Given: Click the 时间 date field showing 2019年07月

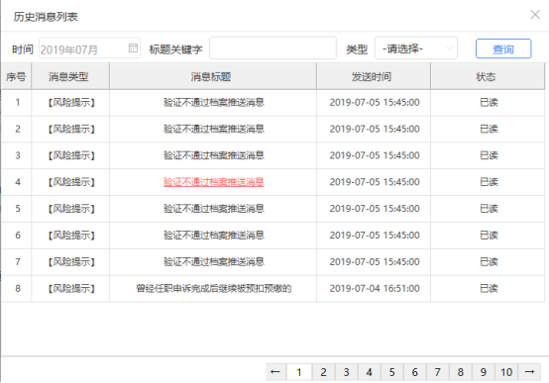Looking at the screenshot, I should pos(89,48).
